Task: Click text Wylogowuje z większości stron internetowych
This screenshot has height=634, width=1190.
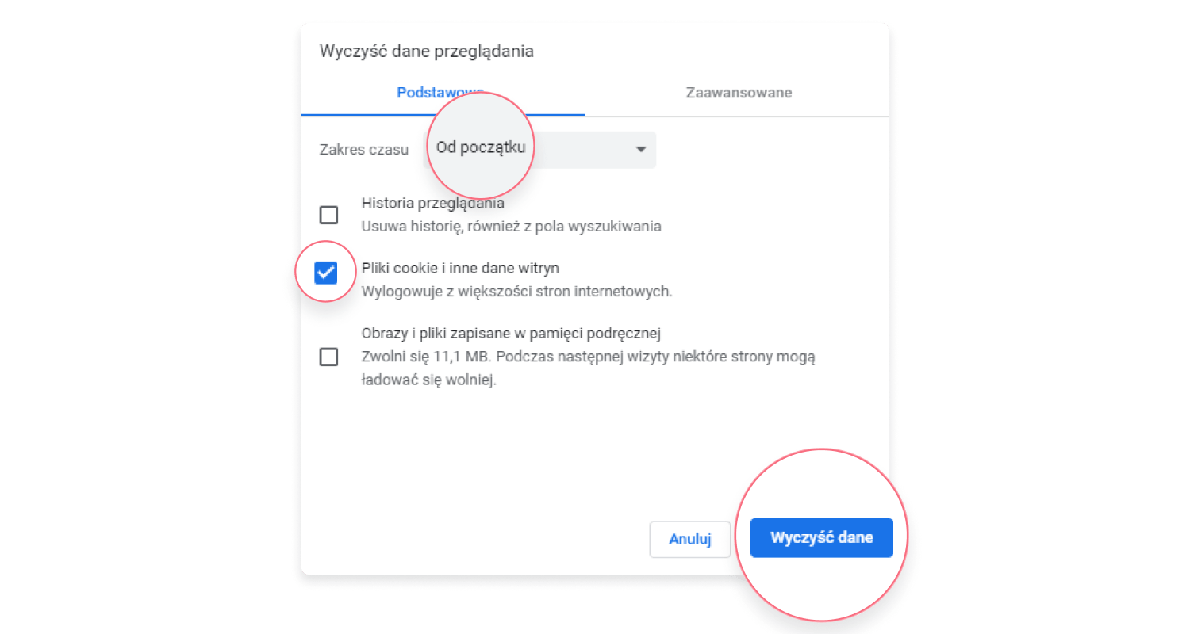Action: (x=516, y=292)
